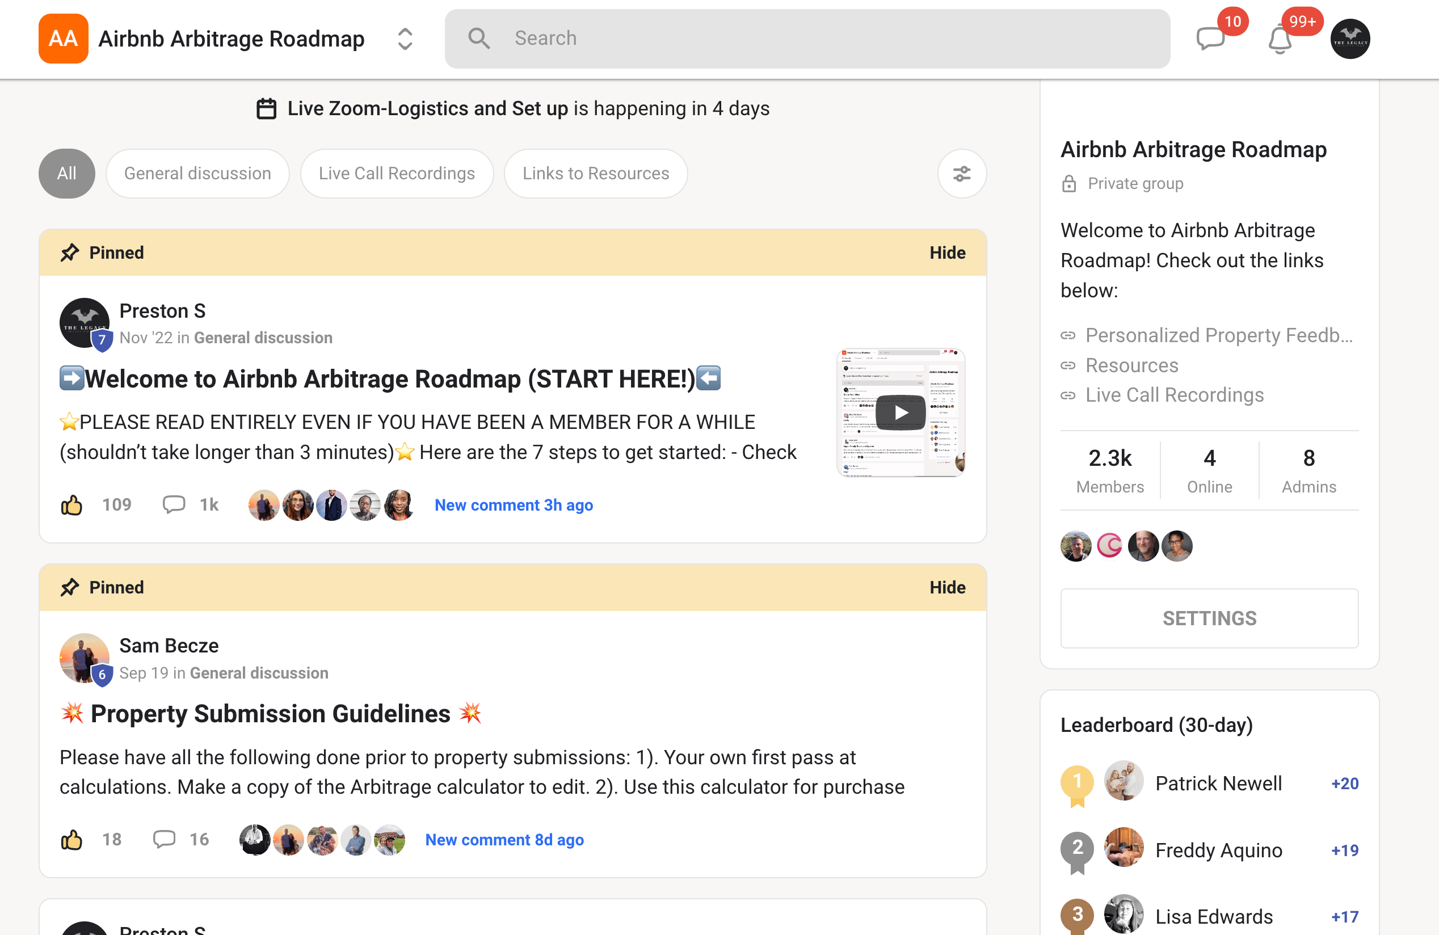Select the Live Call Recordings filter

(x=397, y=174)
